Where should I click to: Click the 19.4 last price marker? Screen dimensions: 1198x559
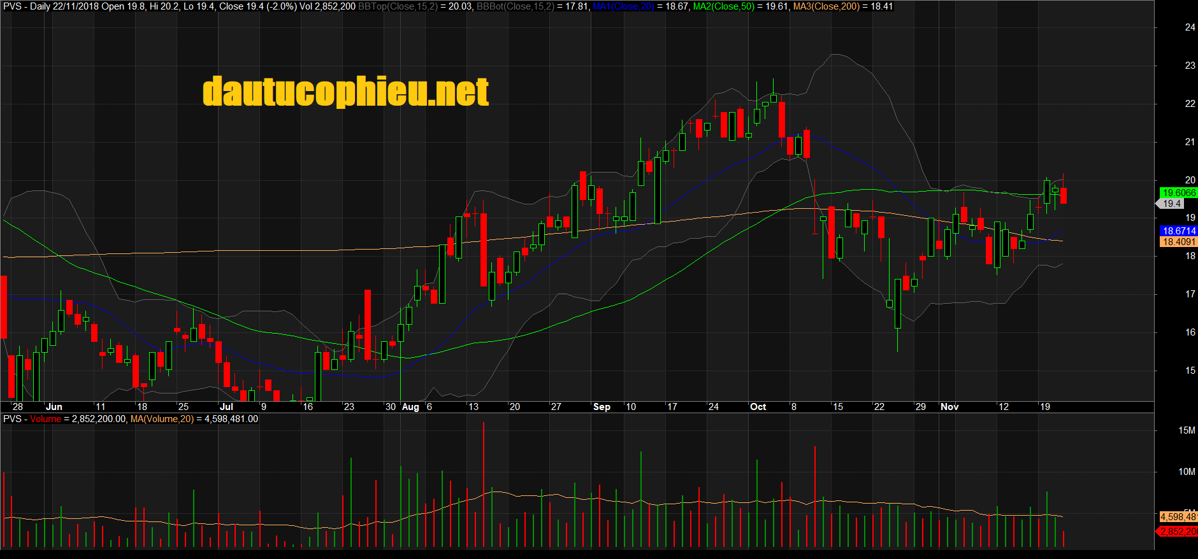click(x=1171, y=204)
